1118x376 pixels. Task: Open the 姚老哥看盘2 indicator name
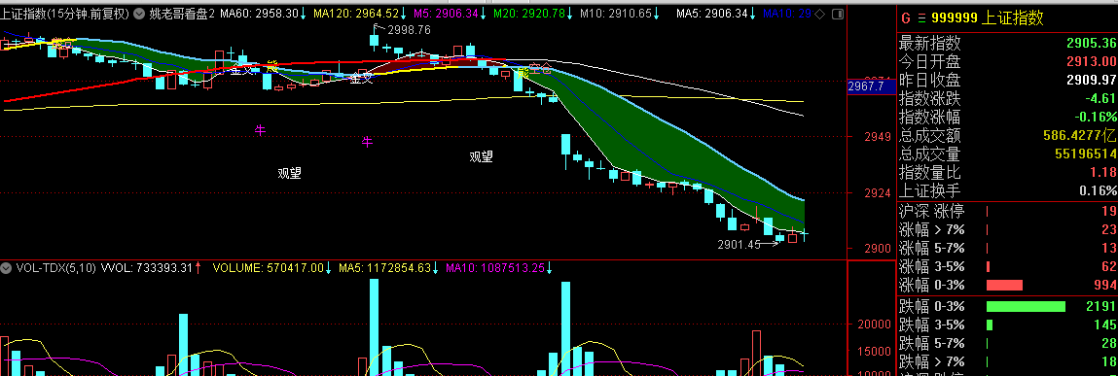[x=182, y=14]
